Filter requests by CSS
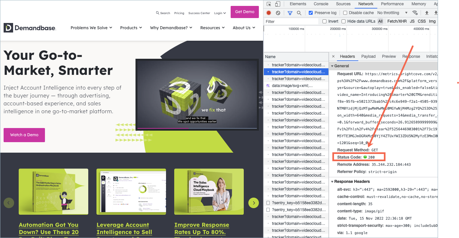The width and height of the screenshot is (459, 238). click(422, 21)
